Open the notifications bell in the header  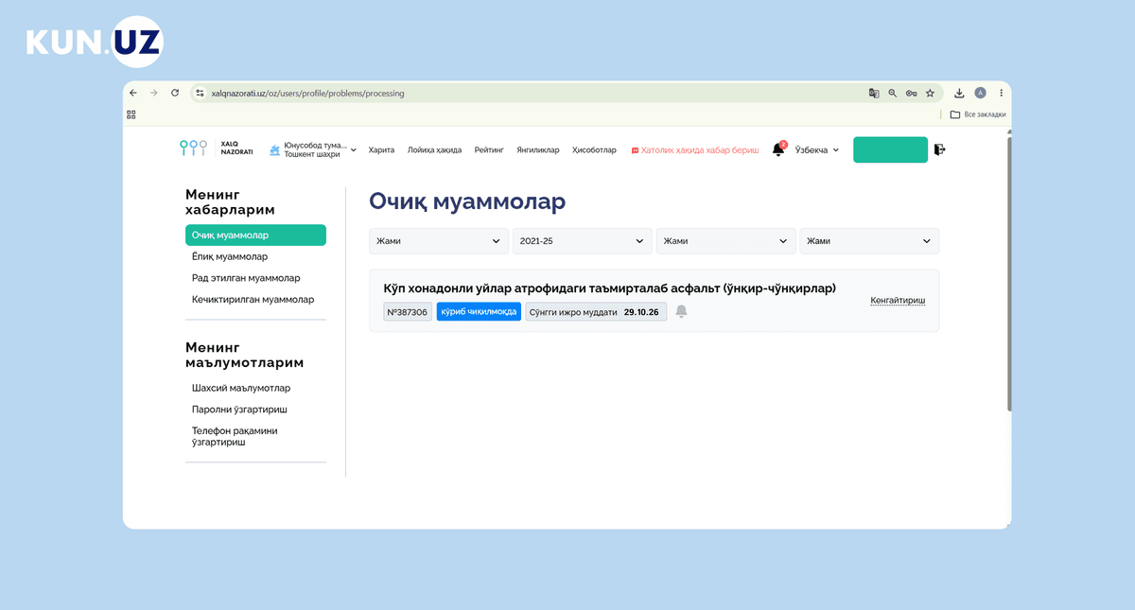click(x=778, y=149)
